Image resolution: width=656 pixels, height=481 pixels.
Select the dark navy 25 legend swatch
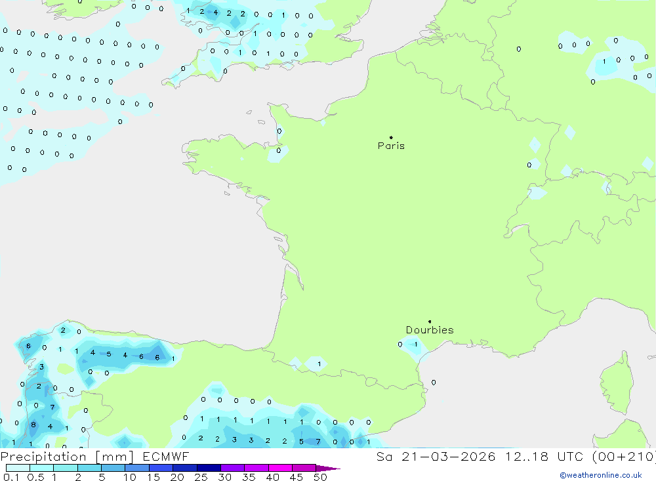pos(209,468)
